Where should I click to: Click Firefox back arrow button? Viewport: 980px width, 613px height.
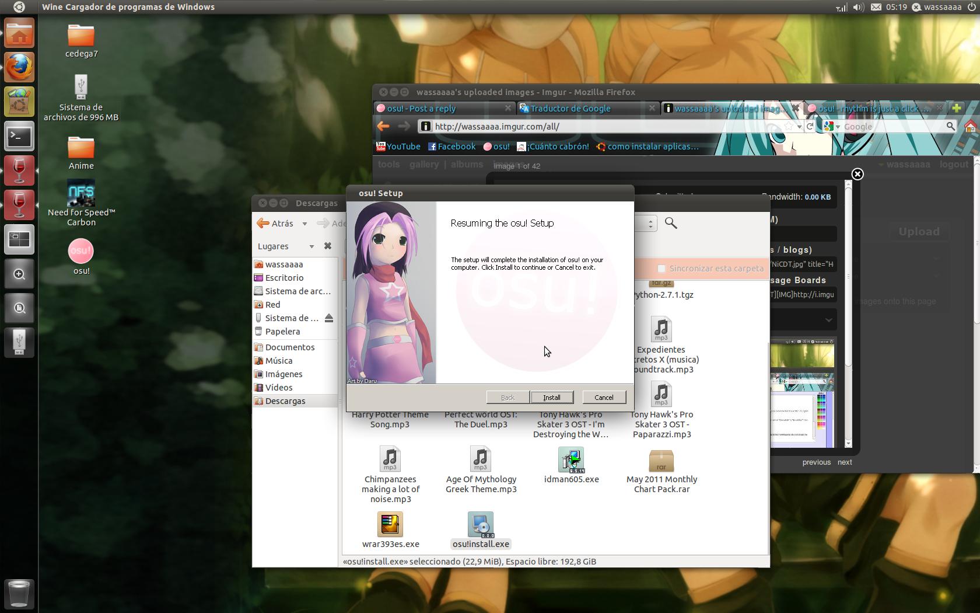coord(383,126)
